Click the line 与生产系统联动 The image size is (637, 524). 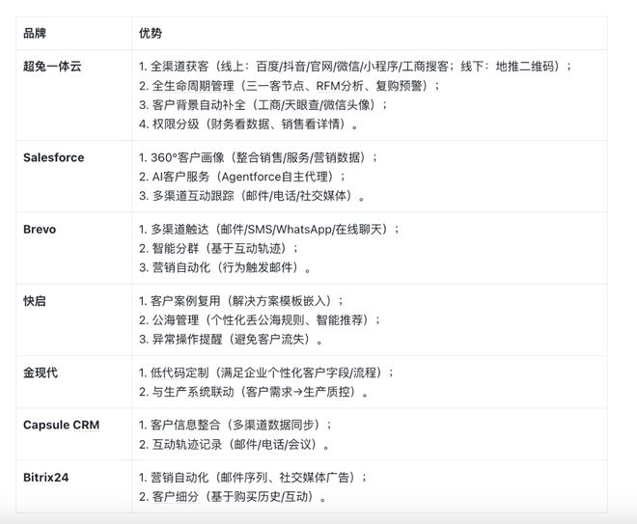[254, 392]
